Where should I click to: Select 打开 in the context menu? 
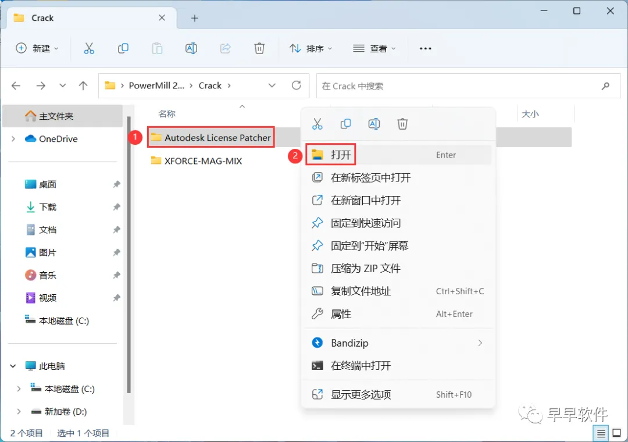[x=398, y=155]
